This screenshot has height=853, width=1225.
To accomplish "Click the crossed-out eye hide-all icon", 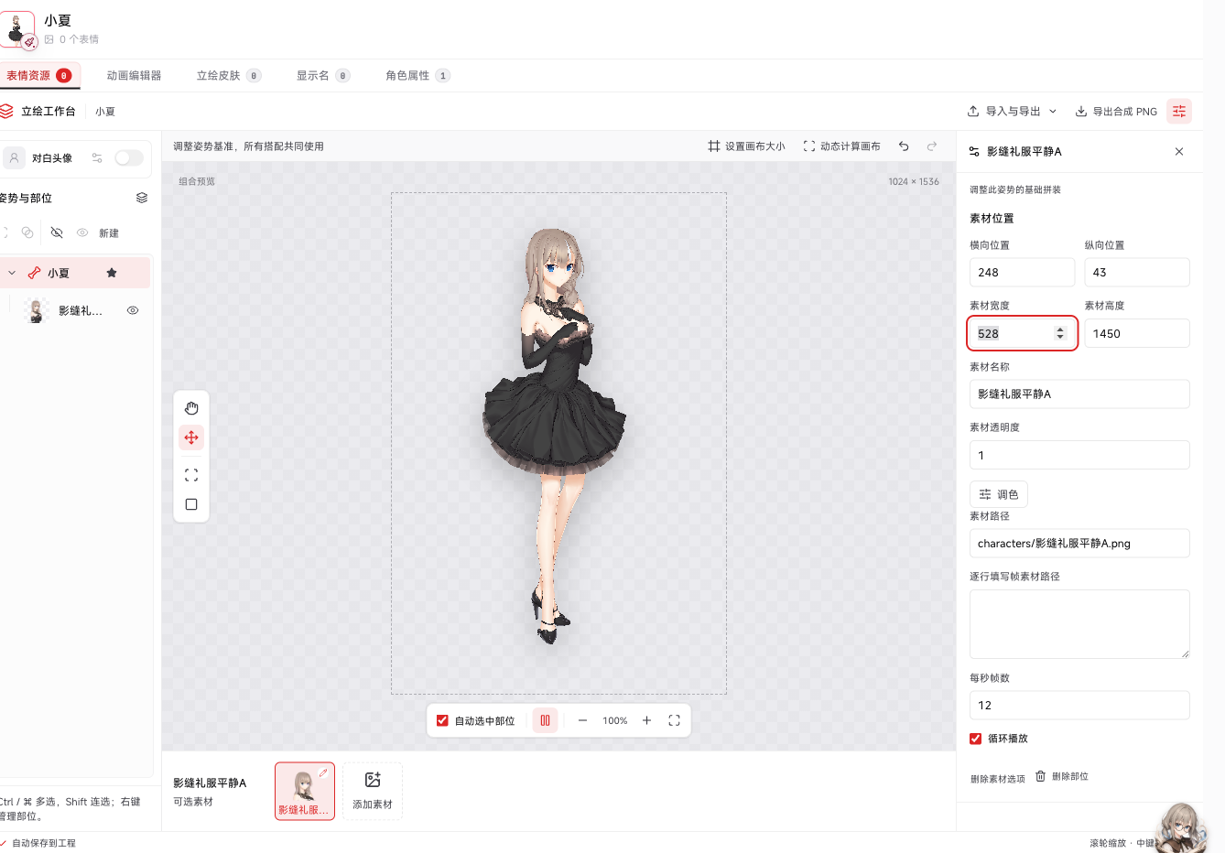I will coord(57,232).
